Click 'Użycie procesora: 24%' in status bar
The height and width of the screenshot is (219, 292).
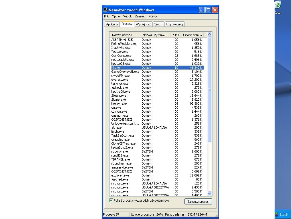pyautogui.click(x=147, y=214)
